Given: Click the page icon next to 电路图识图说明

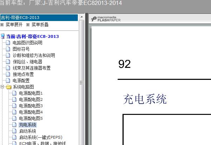Looking at the screenshot, I should (8, 43).
